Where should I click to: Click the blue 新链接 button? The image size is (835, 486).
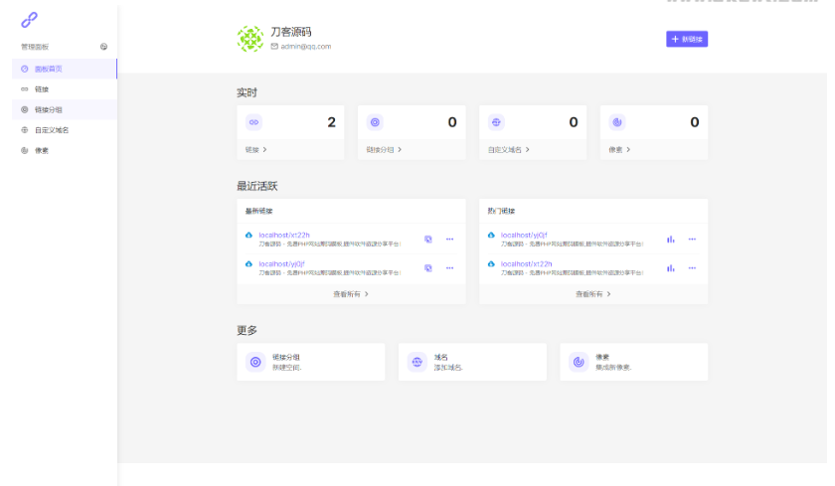tap(687, 39)
